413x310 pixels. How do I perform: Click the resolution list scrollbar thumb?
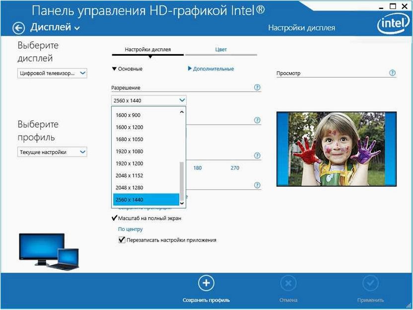(182, 181)
